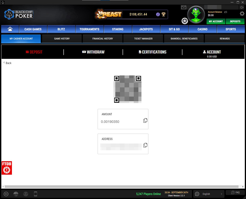
Task: Click the mobile phone icon in footer
Action: [x=36, y=194]
